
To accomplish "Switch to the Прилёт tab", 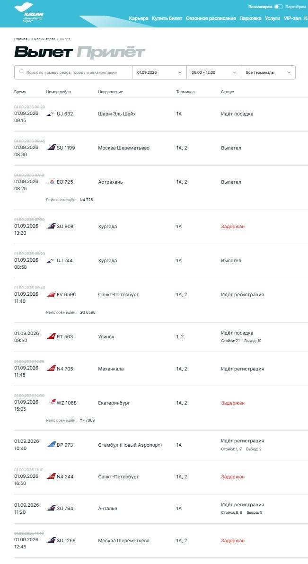I will 111,52.
